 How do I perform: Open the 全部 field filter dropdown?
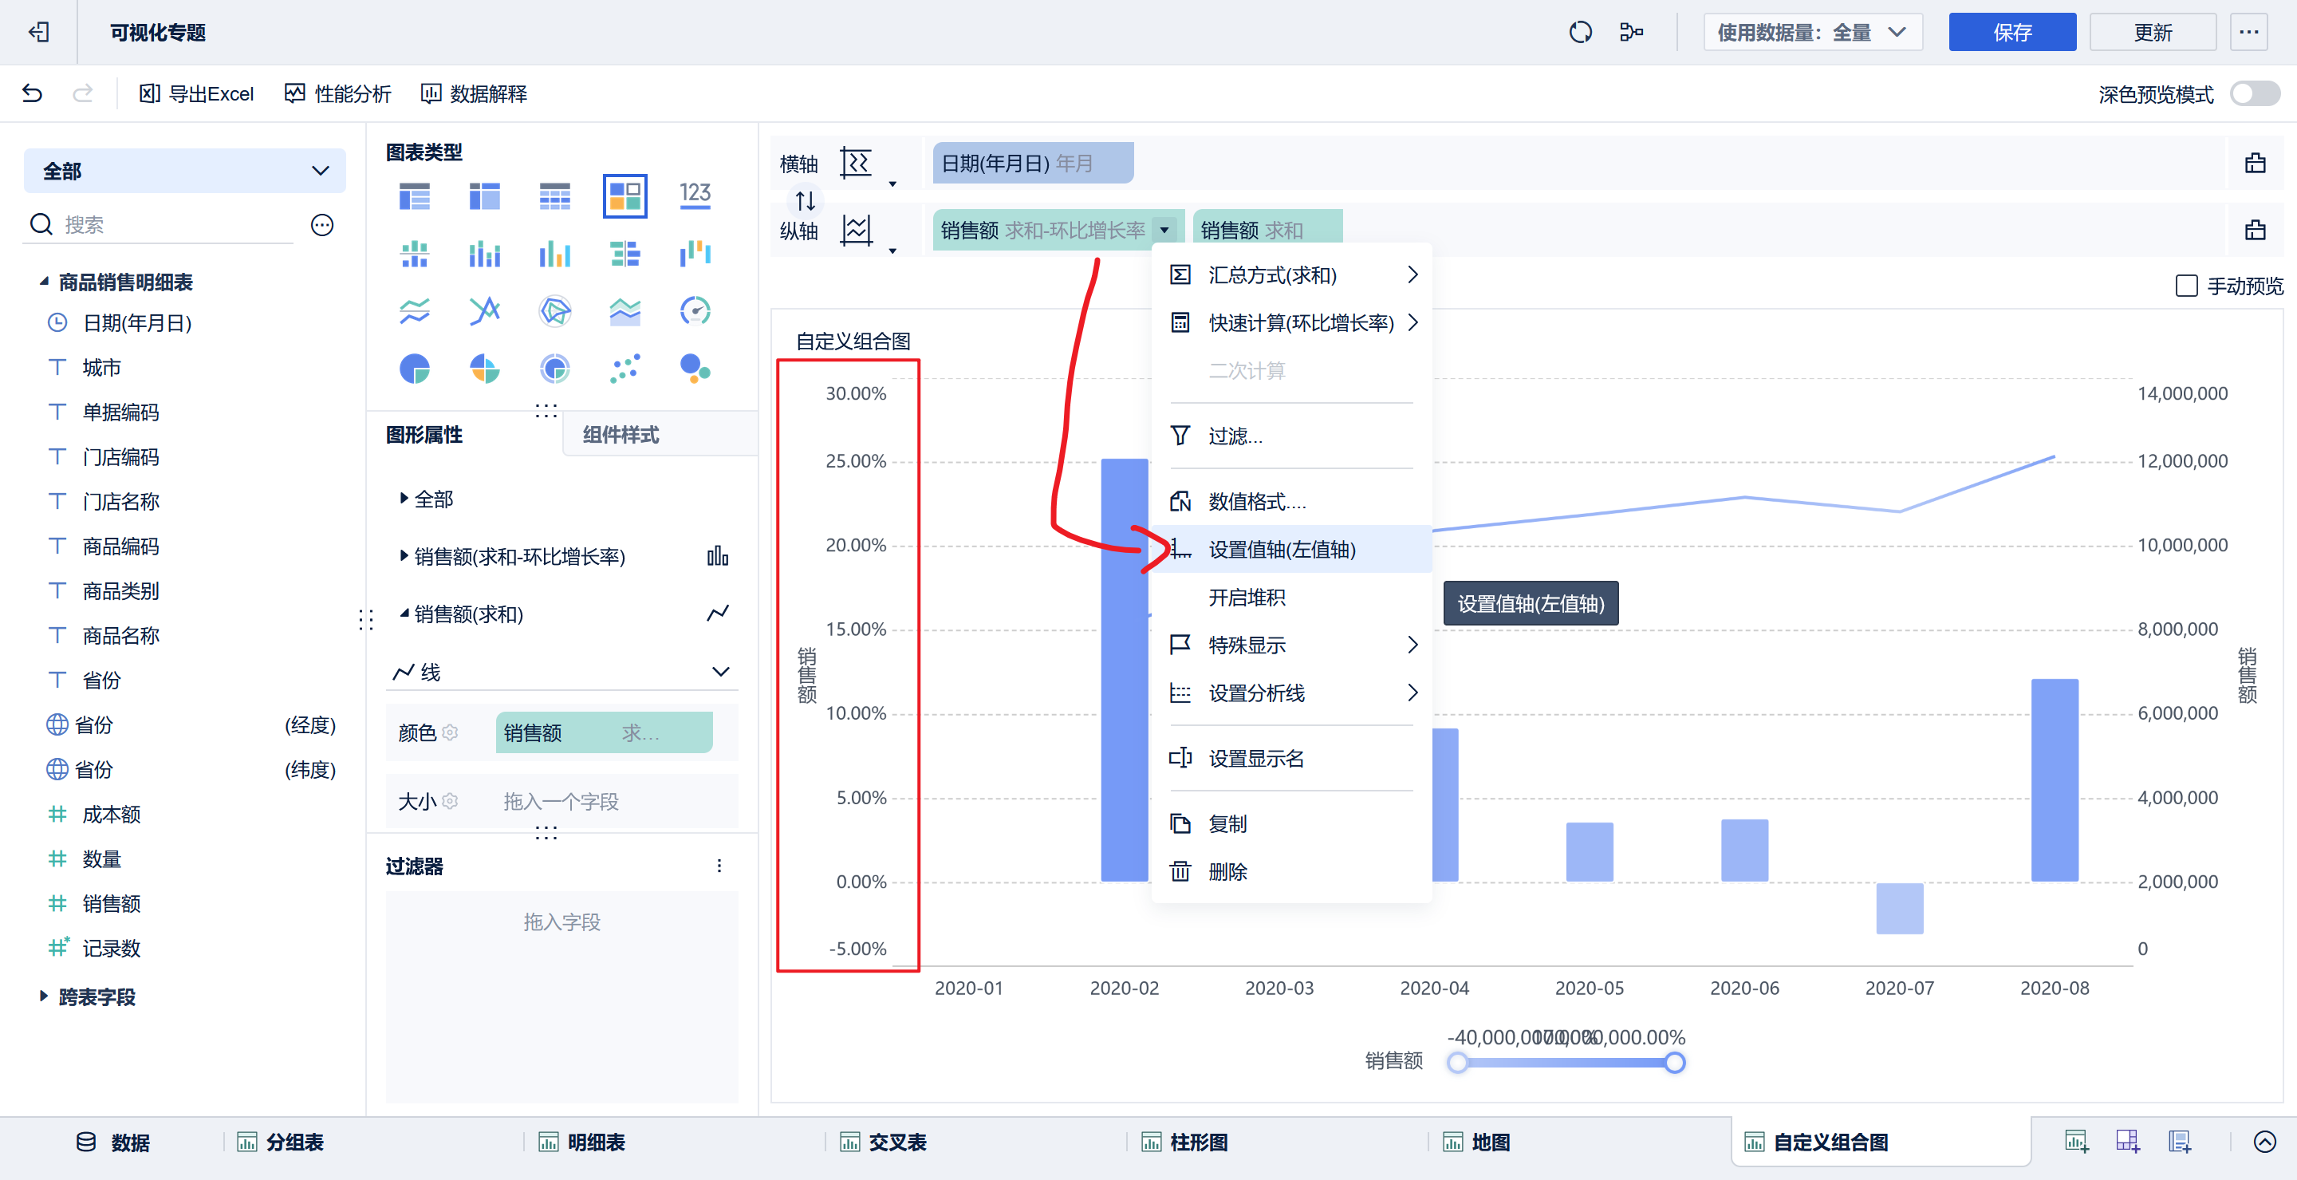tap(184, 172)
